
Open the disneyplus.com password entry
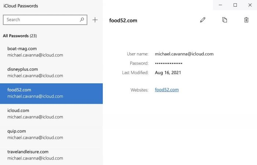coord(51,72)
